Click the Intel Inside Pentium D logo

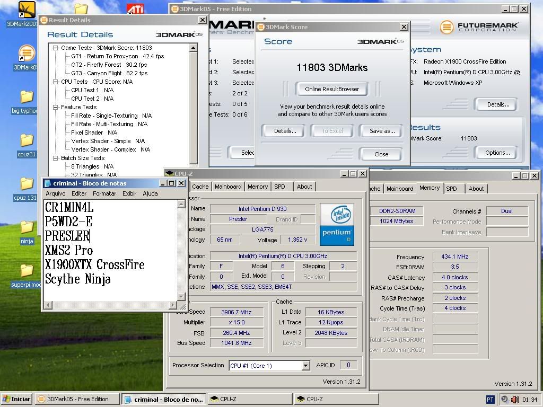(337, 224)
